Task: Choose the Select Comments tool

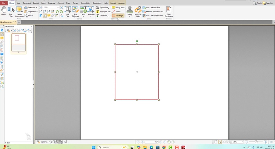Action: 19,12
